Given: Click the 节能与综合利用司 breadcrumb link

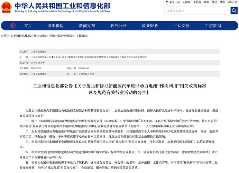Looking at the screenshot, I should 61,36.
